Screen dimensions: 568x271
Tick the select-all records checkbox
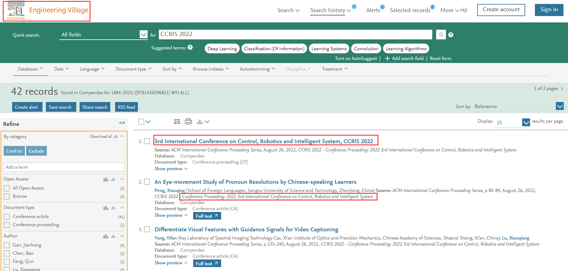pos(141,122)
